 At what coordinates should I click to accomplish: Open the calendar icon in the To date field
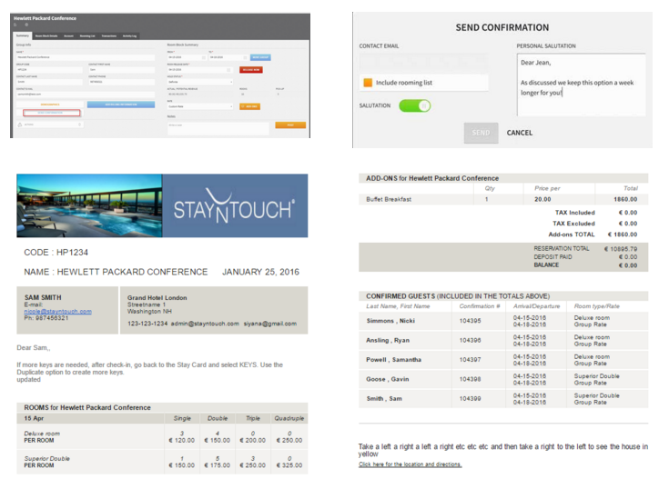246,57
